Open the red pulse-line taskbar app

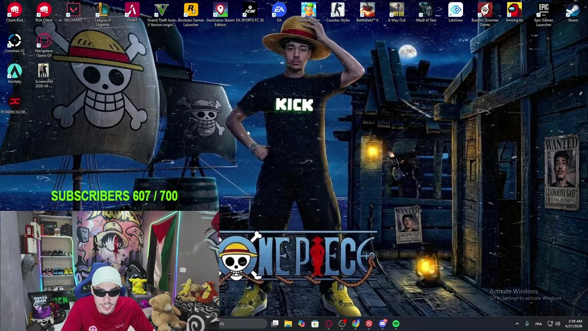click(x=369, y=324)
